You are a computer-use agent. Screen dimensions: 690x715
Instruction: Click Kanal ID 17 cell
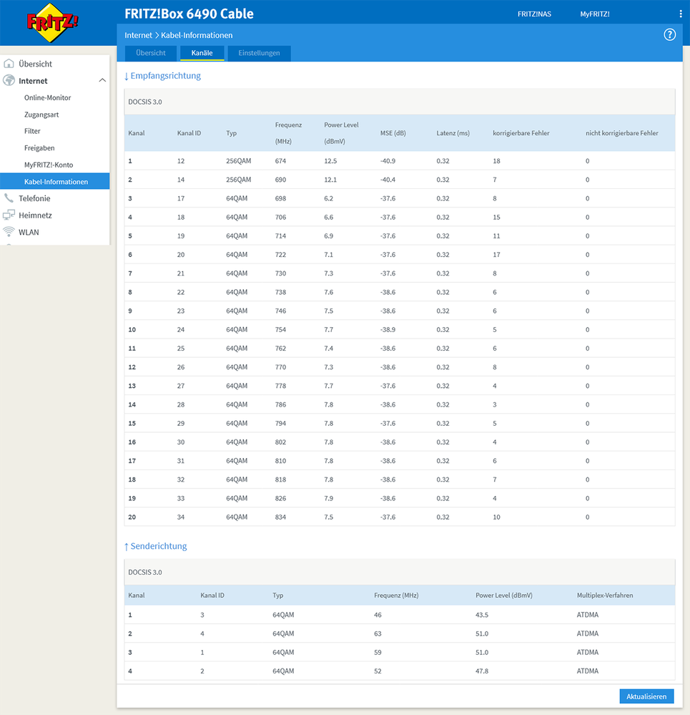click(x=181, y=198)
